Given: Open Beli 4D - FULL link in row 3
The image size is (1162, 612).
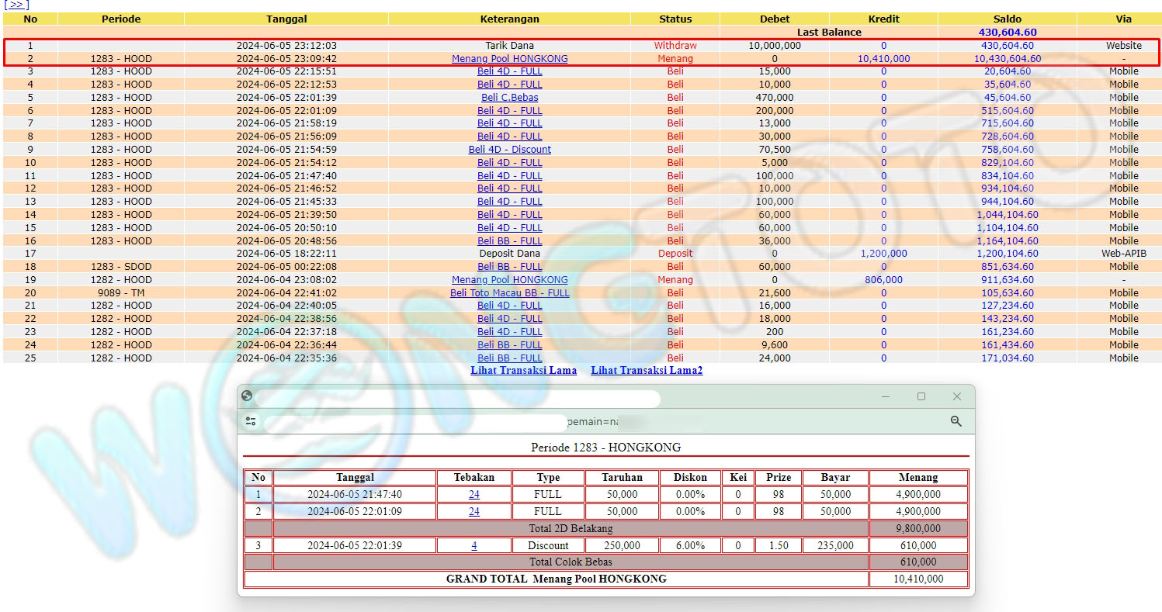Looking at the screenshot, I should pos(509,71).
